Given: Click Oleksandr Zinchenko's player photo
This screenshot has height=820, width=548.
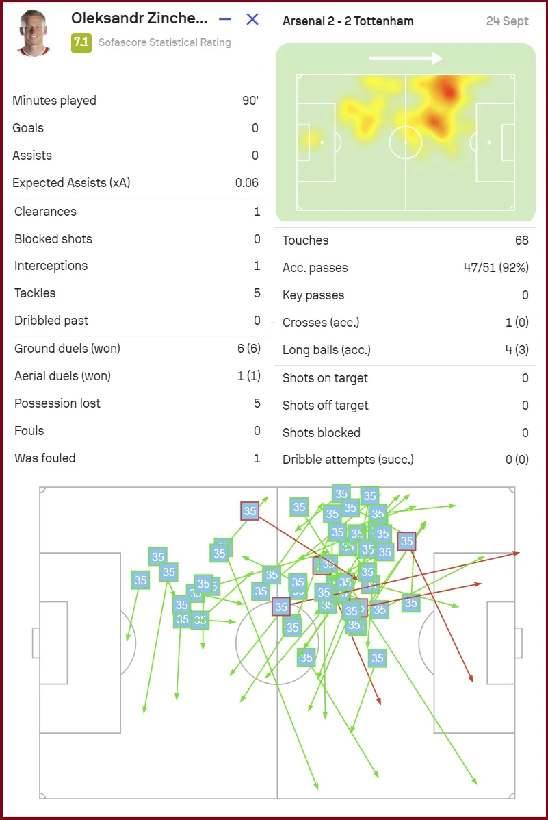Looking at the screenshot, I should coord(34,32).
